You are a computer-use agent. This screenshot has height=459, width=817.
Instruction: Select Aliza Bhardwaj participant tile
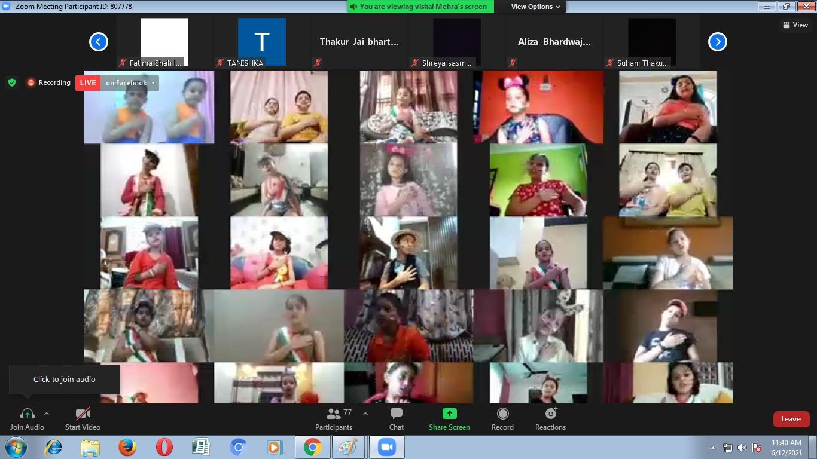(x=554, y=42)
